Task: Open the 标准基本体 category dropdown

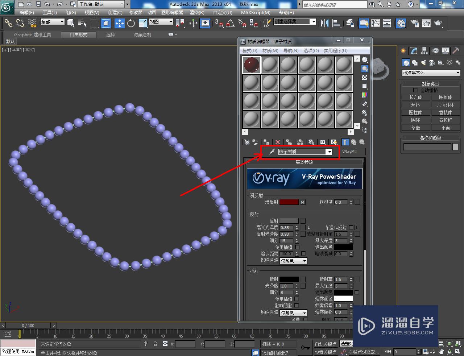Action: 431,73
